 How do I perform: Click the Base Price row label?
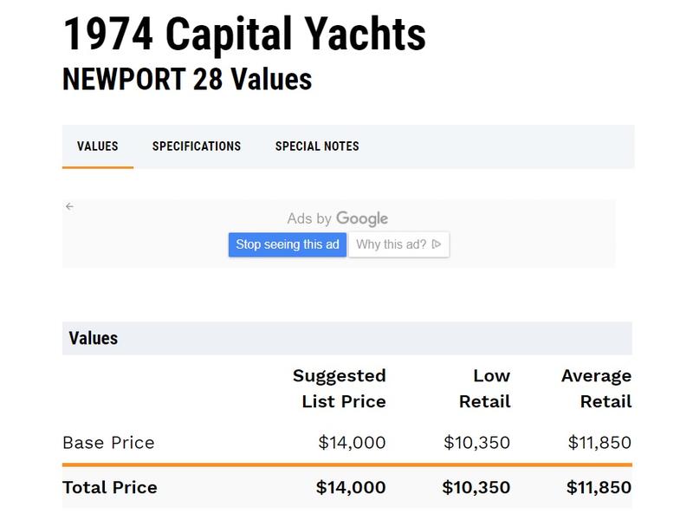109,443
